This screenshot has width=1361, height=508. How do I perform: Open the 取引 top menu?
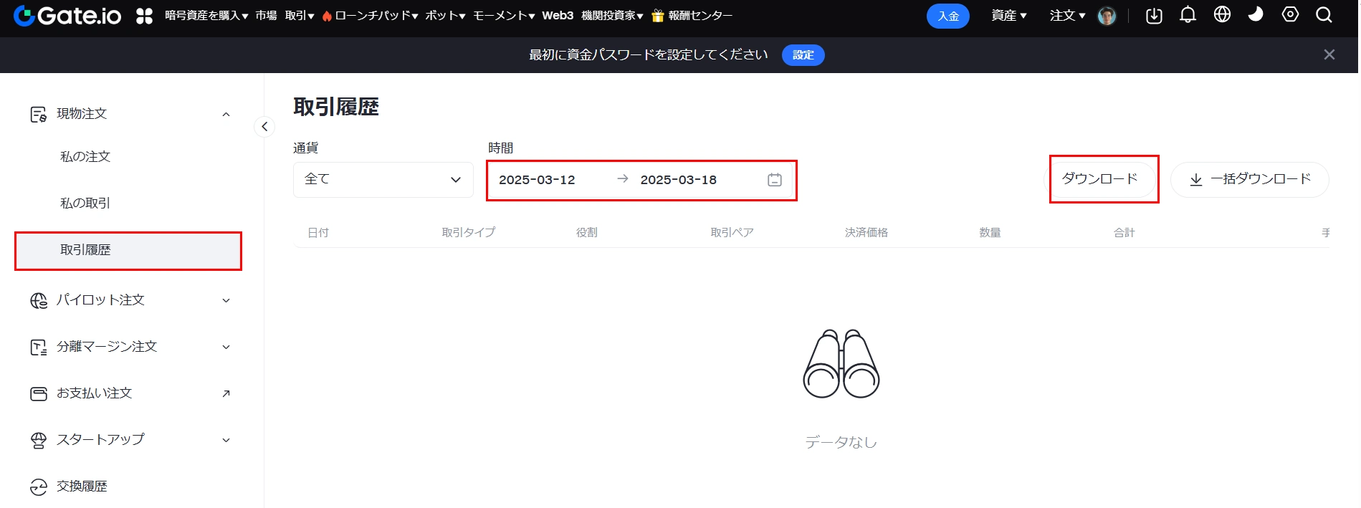(x=300, y=16)
